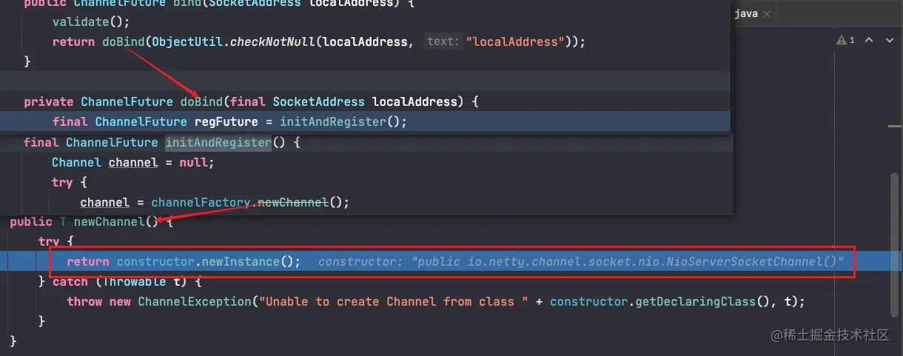Image resolution: width=903 pixels, height=356 pixels.
Task: Click doBind in the return statement
Action: (124, 42)
